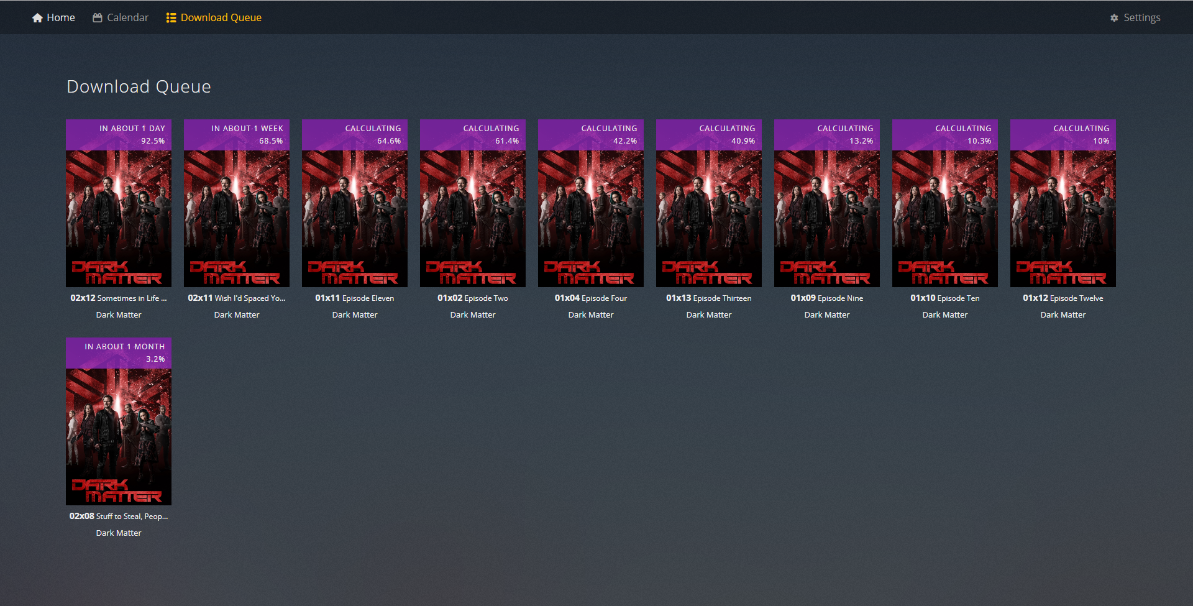Click the 01x04 Episode Four title link
1193x606 pixels.
click(591, 298)
